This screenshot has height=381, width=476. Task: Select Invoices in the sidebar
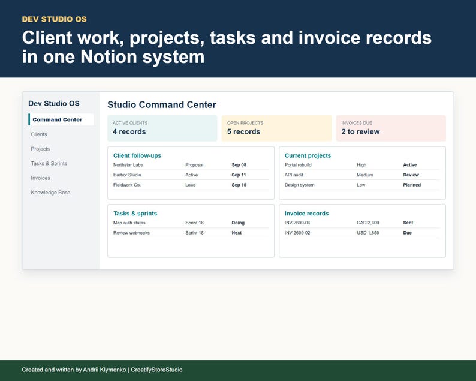click(40, 178)
